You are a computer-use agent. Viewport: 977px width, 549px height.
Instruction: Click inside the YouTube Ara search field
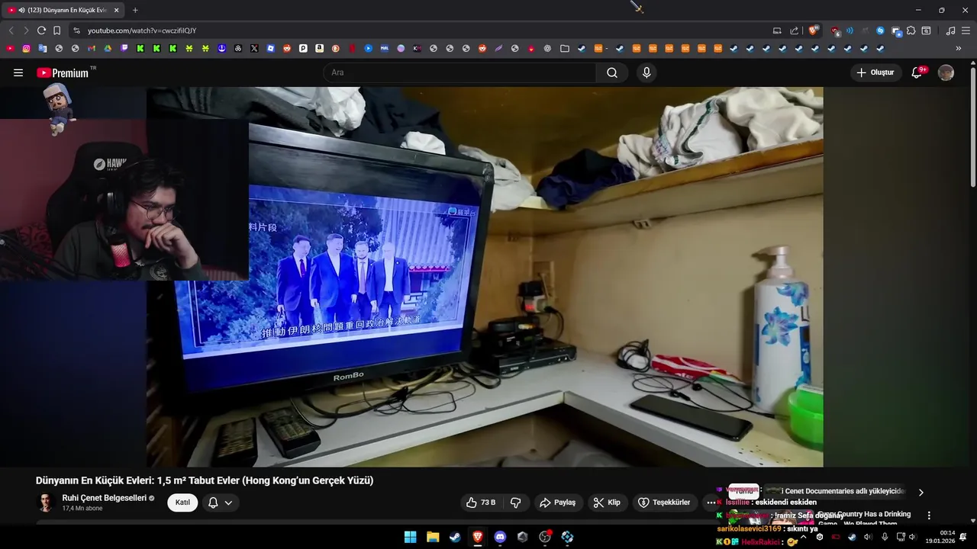tap(459, 72)
